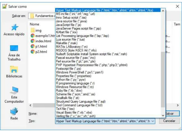Choose Java source file type
Screen dimensions: 182x132
point(108,21)
